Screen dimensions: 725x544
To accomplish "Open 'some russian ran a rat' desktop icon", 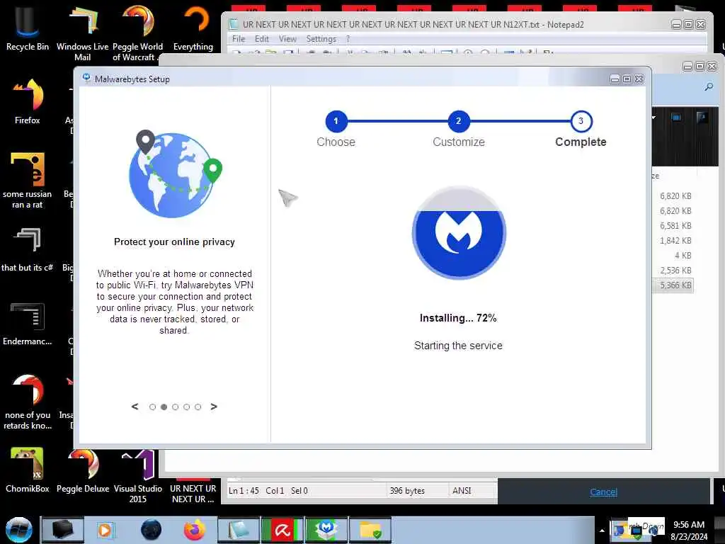I will 27,181.
